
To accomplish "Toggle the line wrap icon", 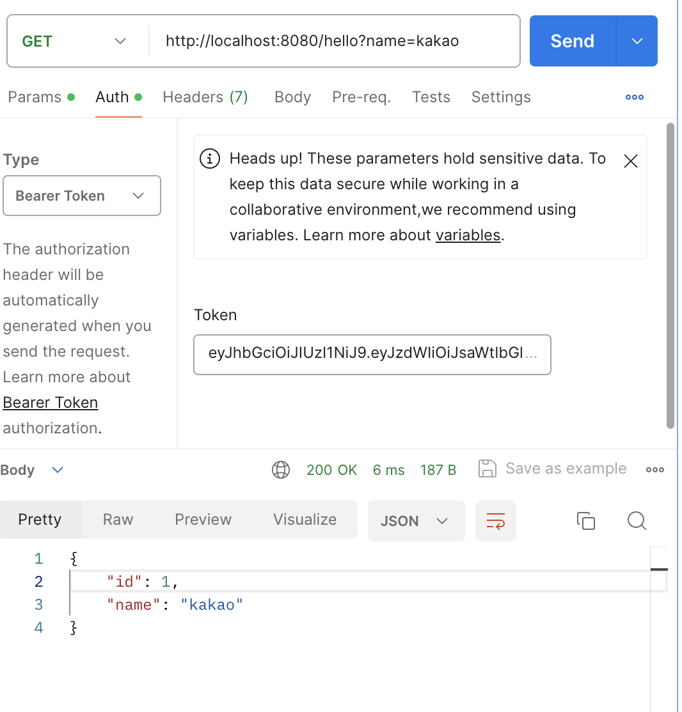I will pyautogui.click(x=496, y=521).
